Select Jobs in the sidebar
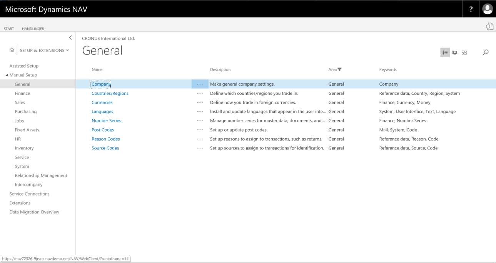 point(19,121)
